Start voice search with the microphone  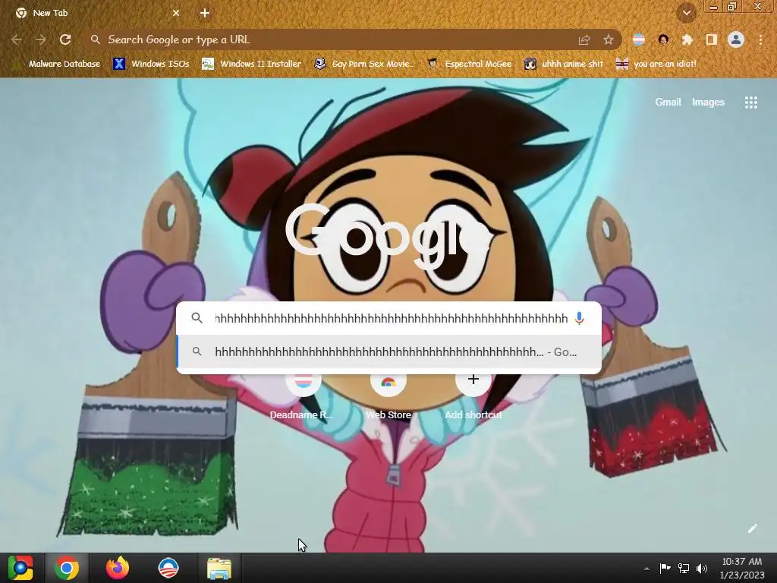pos(579,318)
